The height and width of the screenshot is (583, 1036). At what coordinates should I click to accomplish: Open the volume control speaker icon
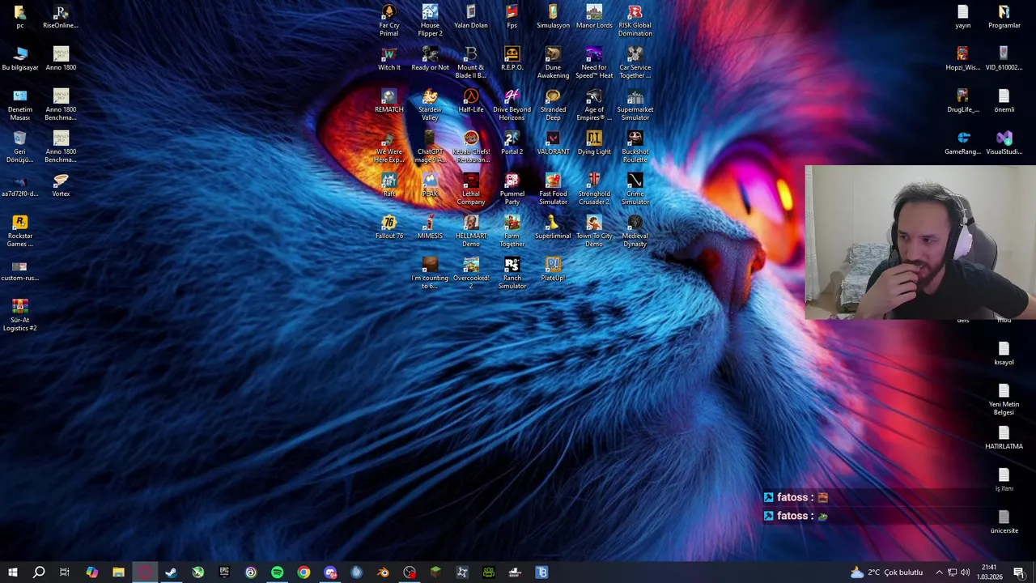pyautogui.click(x=965, y=572)
